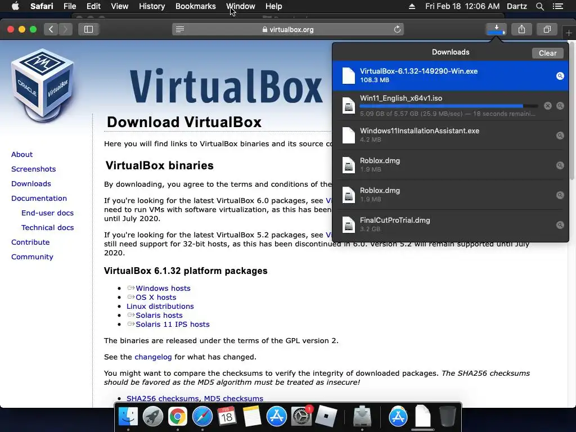Open Finder from the Dock
The image size is (576, 432).
tap(128, 417)
